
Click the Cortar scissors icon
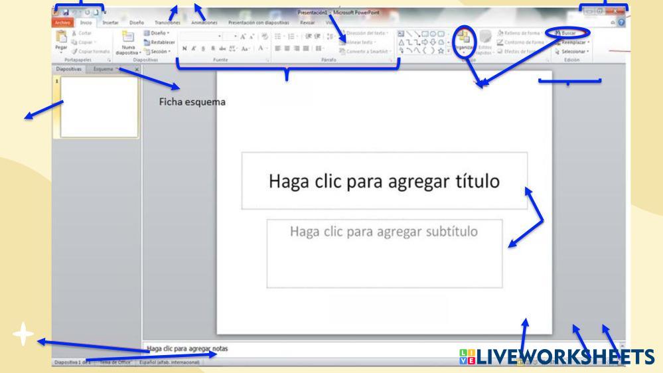pos(75,32)
